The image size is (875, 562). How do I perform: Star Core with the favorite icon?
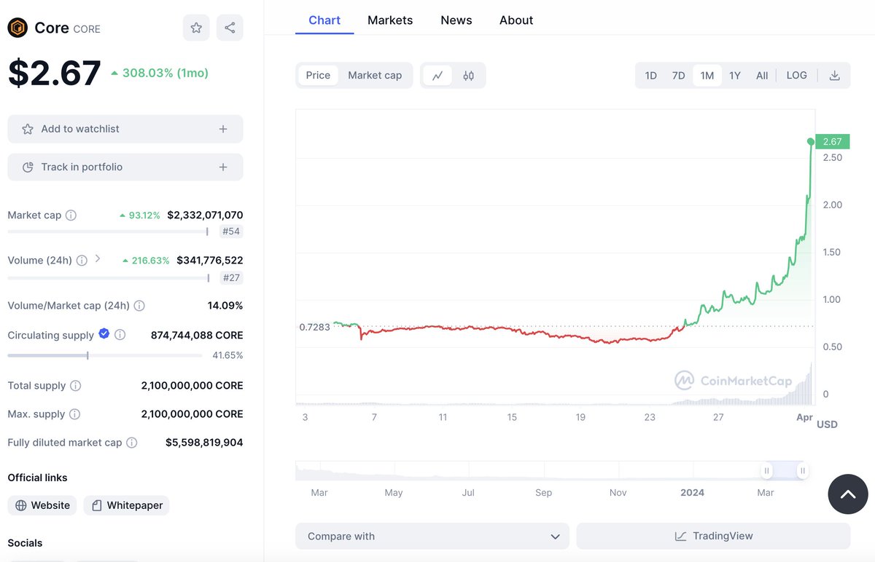[x=196, y=28]
